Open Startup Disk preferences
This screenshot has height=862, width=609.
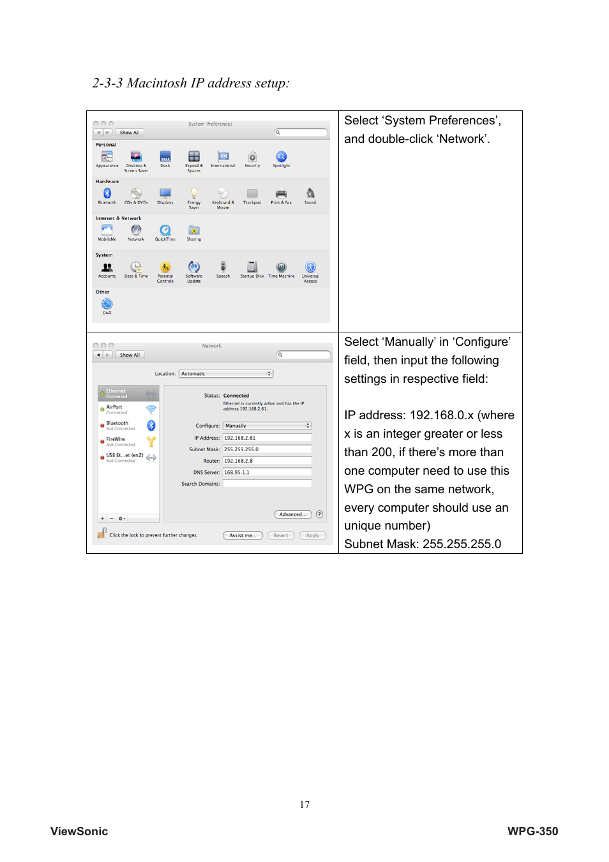click(x=252, y=269)
